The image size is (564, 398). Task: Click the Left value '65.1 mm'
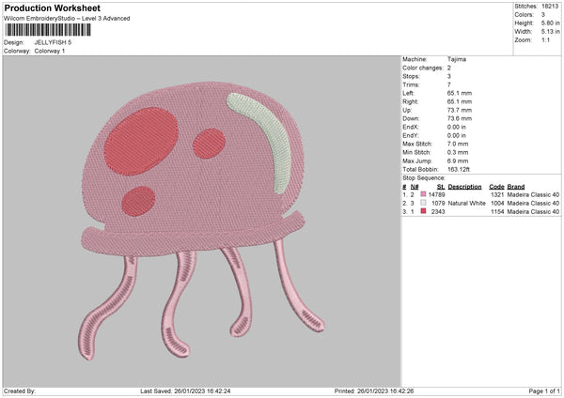pyautogui.click(x=460, y=93)
